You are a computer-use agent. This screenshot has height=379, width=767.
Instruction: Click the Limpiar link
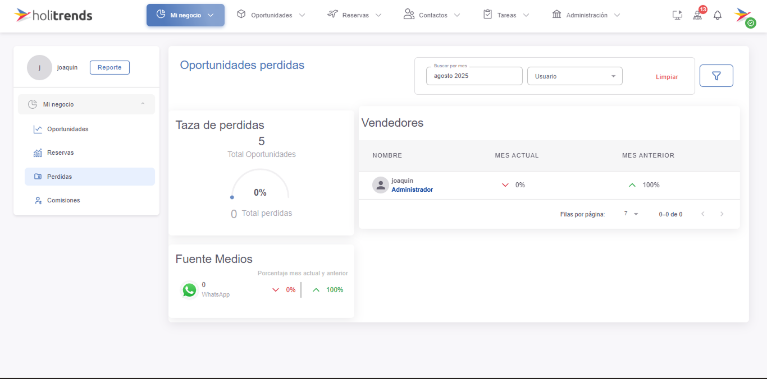[667, 77]
